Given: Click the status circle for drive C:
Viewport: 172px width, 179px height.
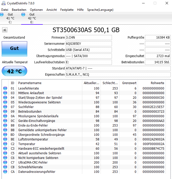Looking at the screenshot, I should pos(2,14).
